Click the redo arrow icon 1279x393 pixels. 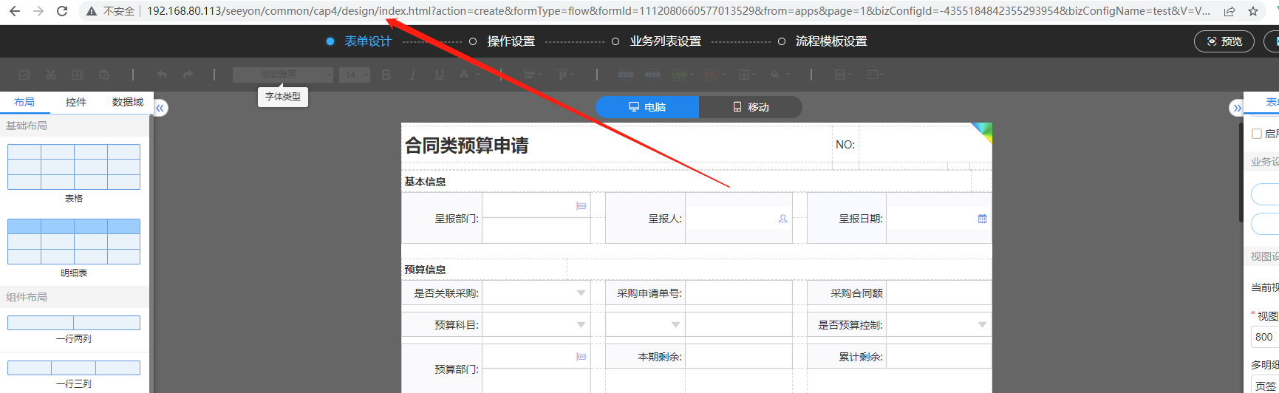(x=188, y=75)
